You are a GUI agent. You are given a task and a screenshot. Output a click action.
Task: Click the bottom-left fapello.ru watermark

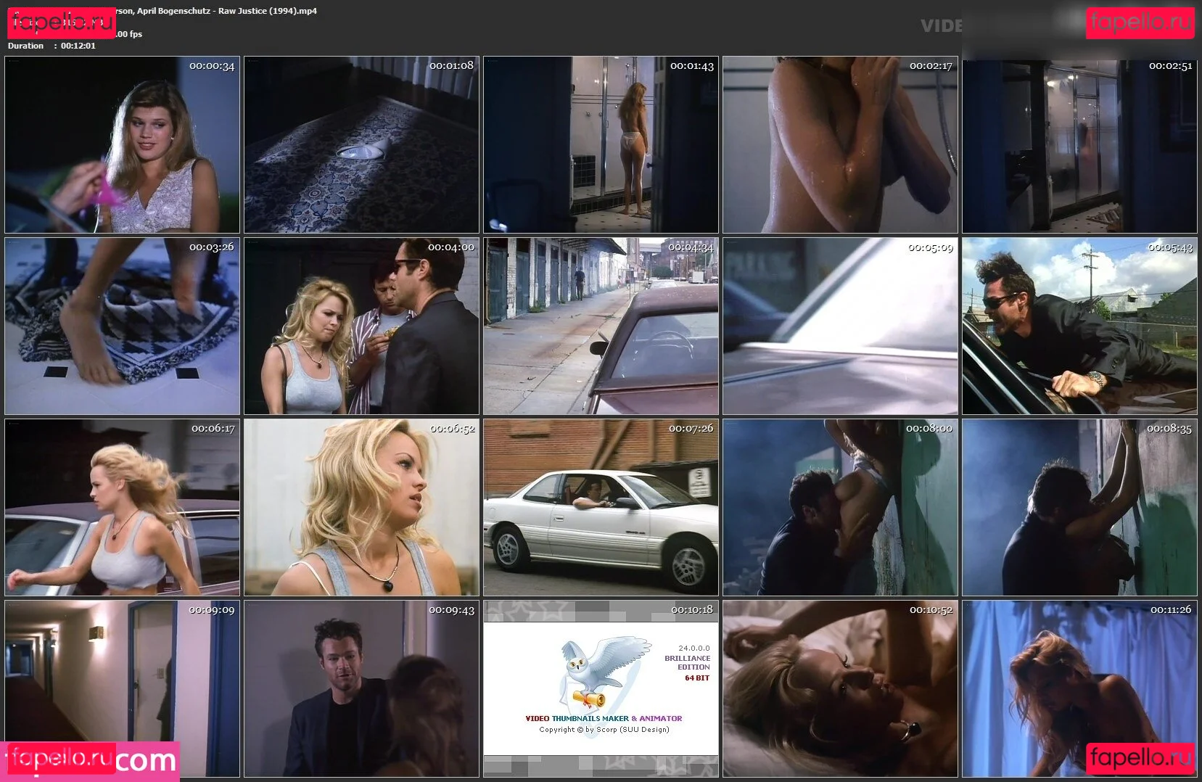point(61,758)
